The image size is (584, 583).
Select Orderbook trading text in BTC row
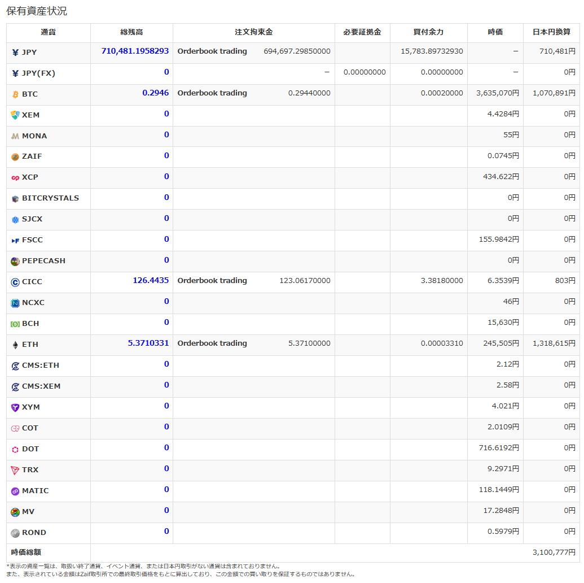pyautogui.click(x=212, y=93)
